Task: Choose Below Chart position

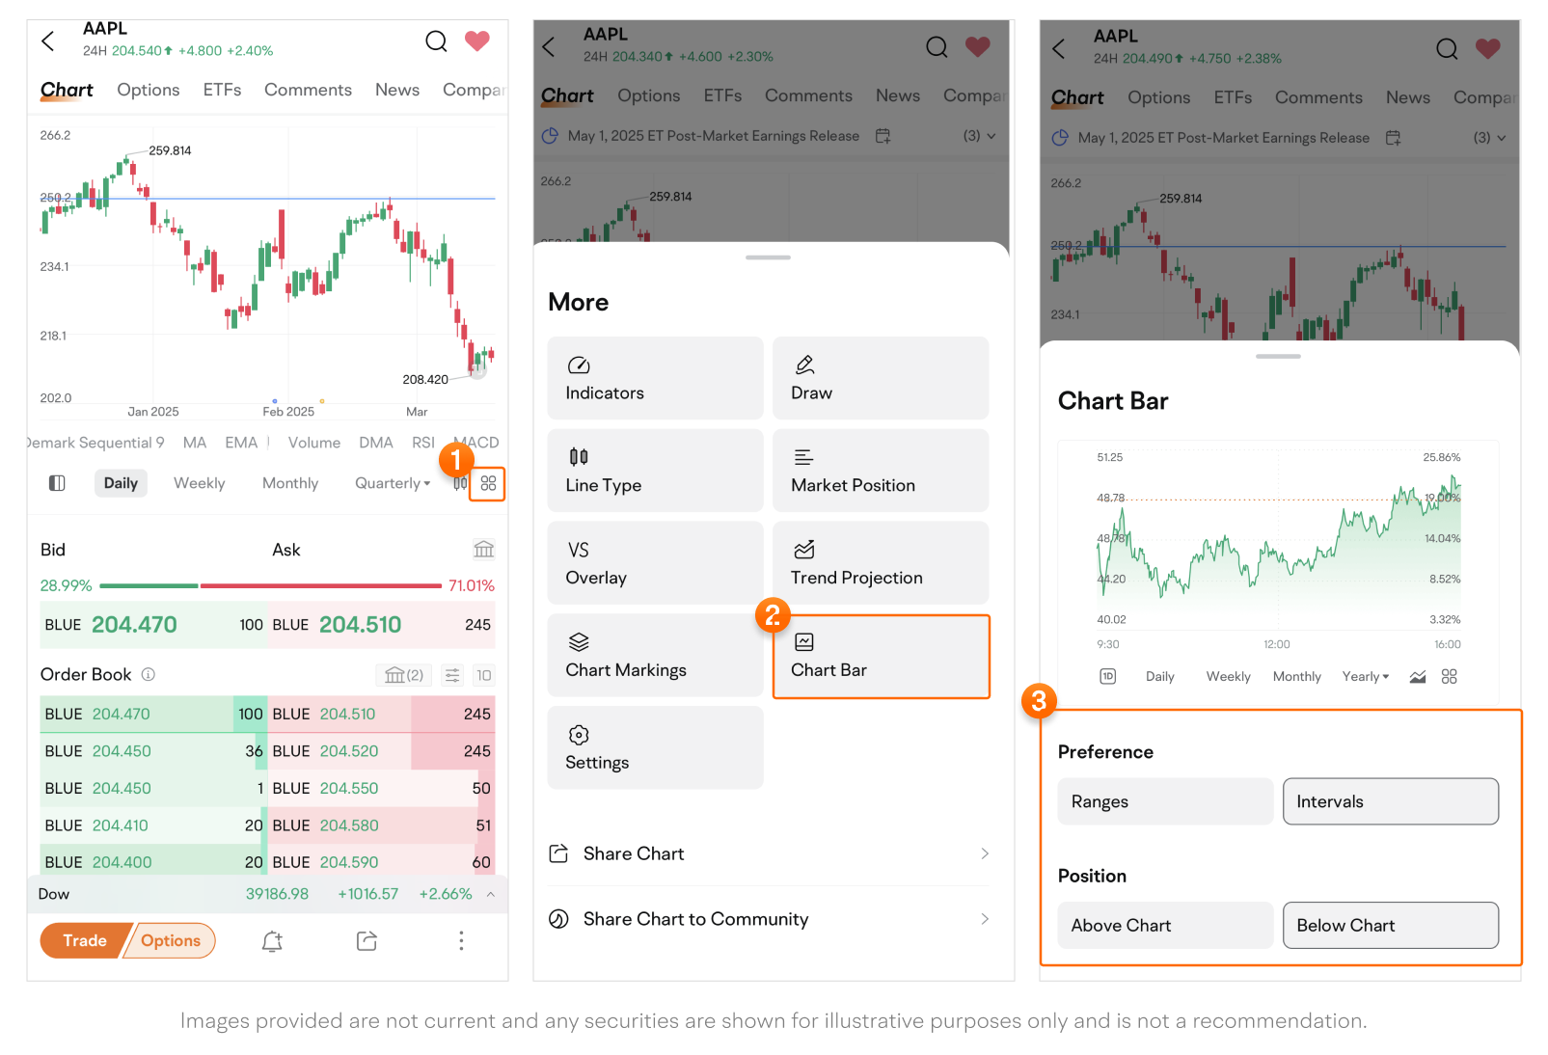Action: pyautogui.click(x=1390, y=925)
